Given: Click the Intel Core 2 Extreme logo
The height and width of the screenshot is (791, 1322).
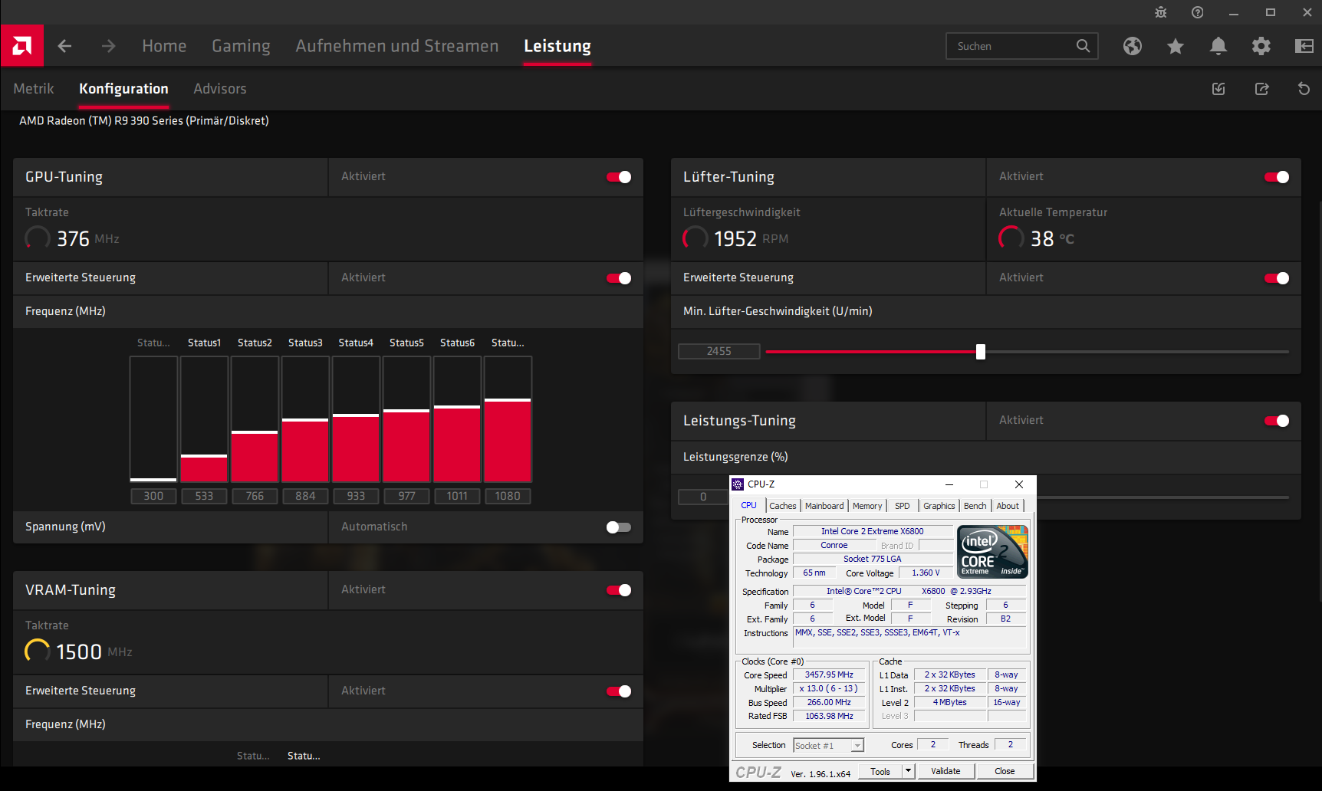Looking at the screenshot, I should tap(993, 552).
